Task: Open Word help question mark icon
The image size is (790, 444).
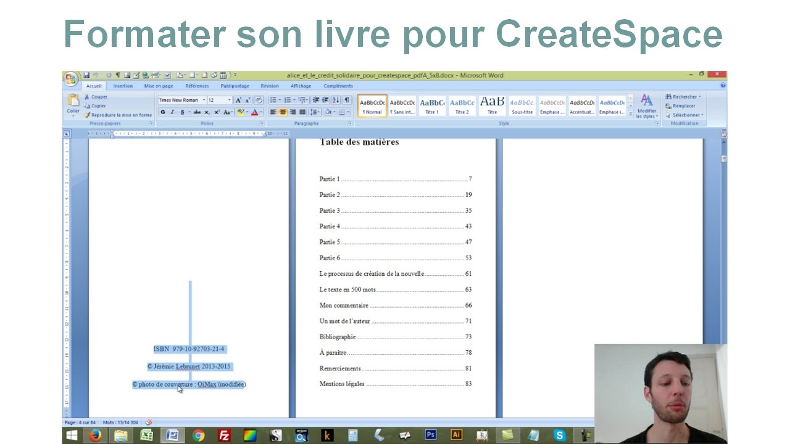Action: pyautogui.click(x=723, y=86)
